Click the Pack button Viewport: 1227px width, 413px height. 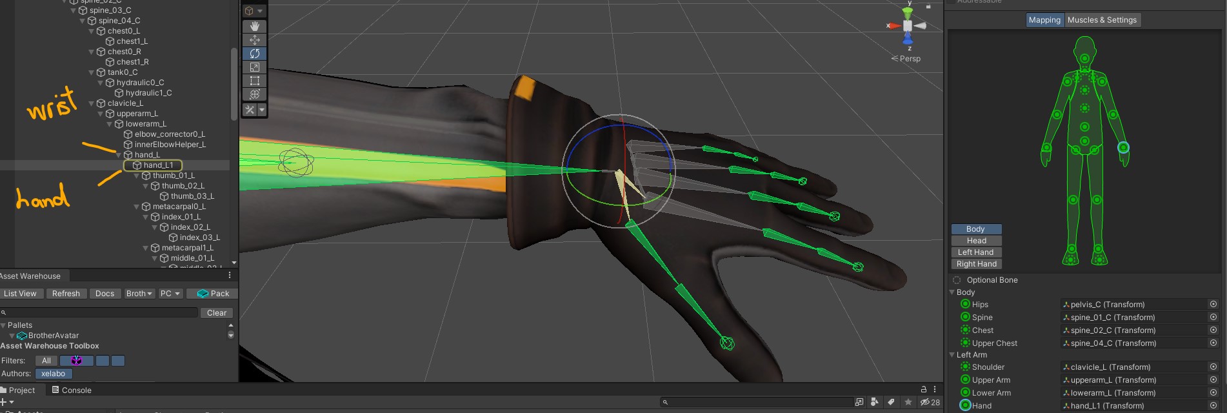pos(213,294)
